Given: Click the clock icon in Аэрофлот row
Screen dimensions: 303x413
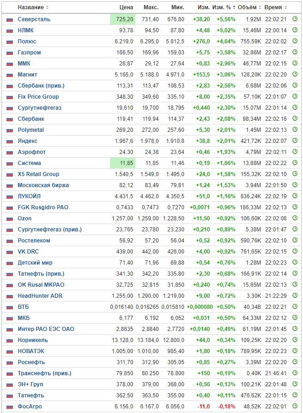Looking at the screenshot, I should point(295,152).
